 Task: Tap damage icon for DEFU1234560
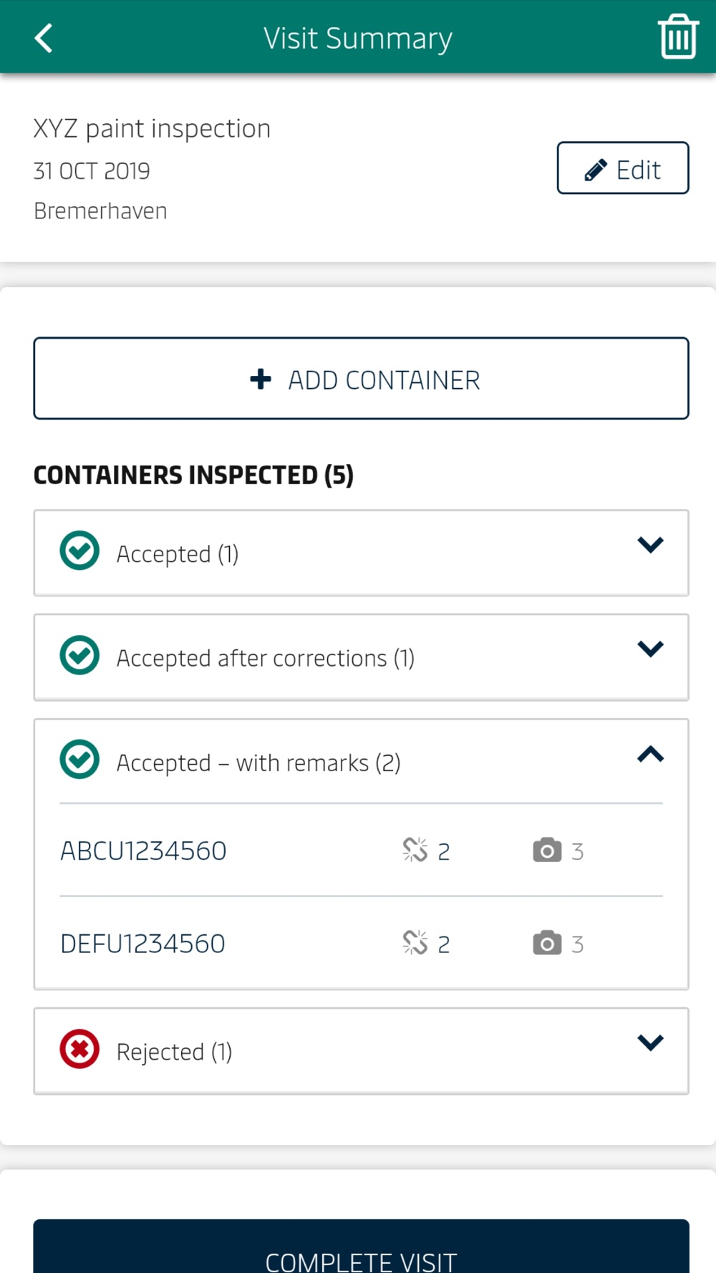(415, 943)
